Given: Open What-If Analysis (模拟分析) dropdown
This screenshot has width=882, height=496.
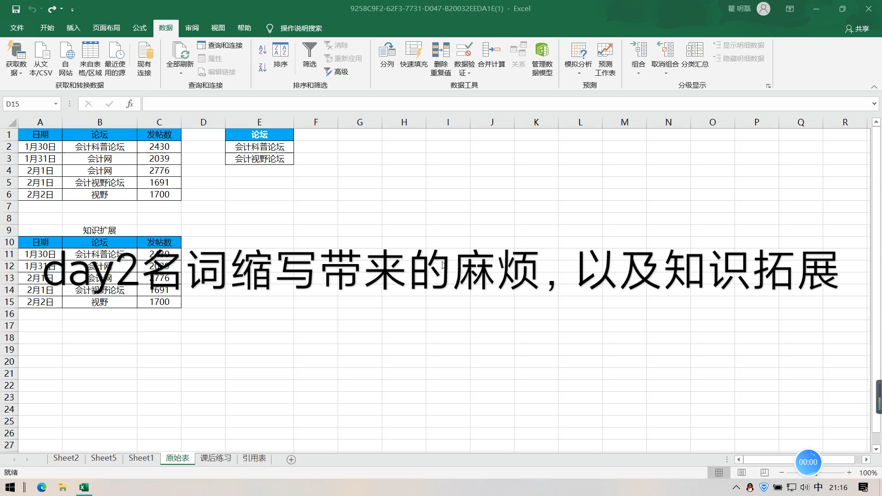Looking at the screenshot, I should tap(579, 73).
